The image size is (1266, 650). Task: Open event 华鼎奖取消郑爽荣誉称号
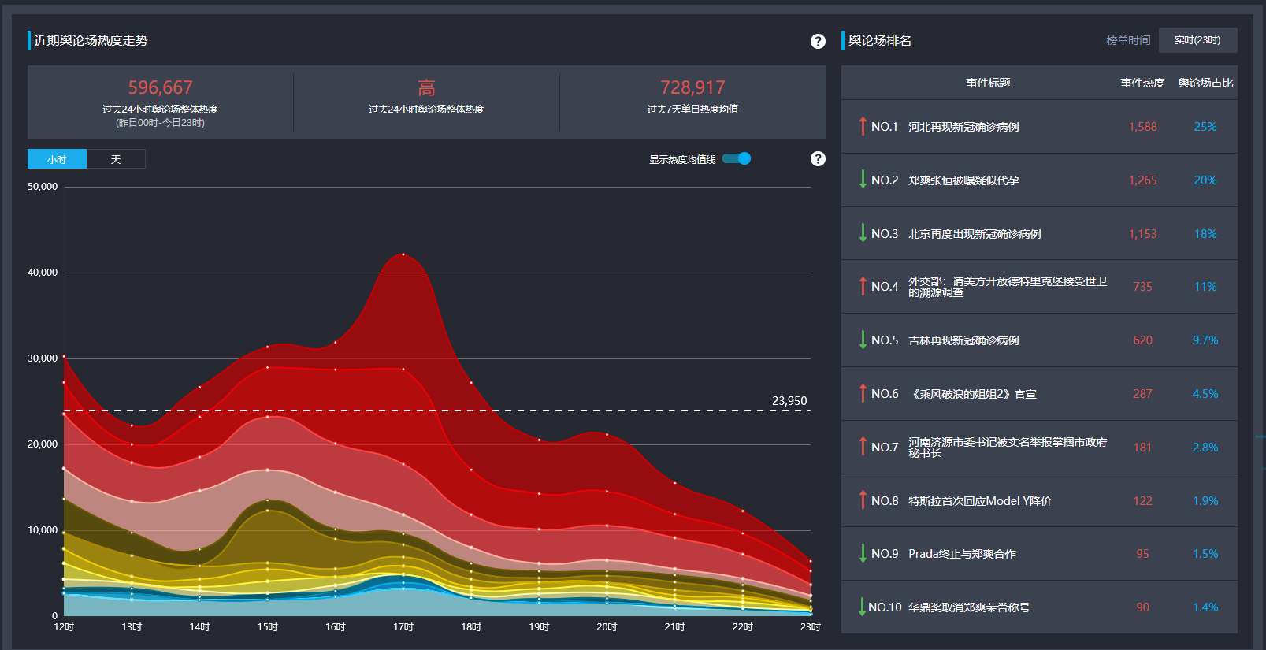coord(969,607)
